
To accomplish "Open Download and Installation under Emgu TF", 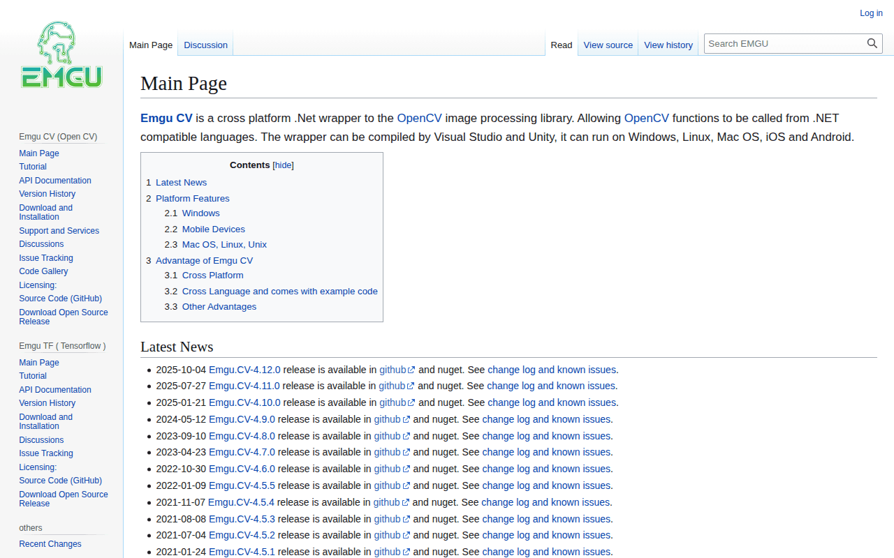I will click(x=46, y=421).
